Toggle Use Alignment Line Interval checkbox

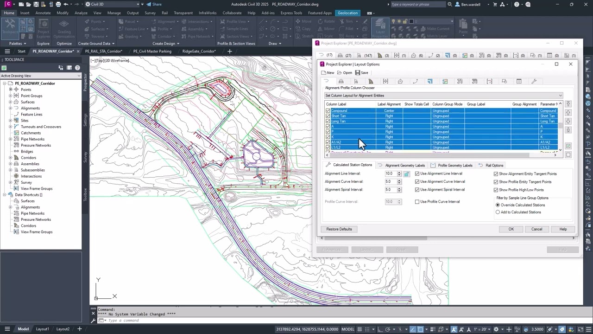click(x=417, y=174)
